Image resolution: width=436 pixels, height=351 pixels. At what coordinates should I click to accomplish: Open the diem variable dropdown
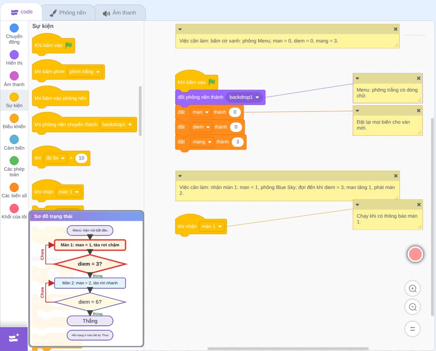point(201,127)
